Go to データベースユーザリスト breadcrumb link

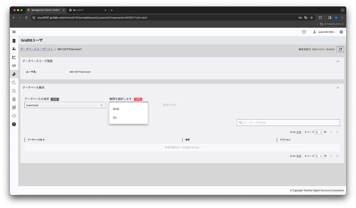click(37, 49)
